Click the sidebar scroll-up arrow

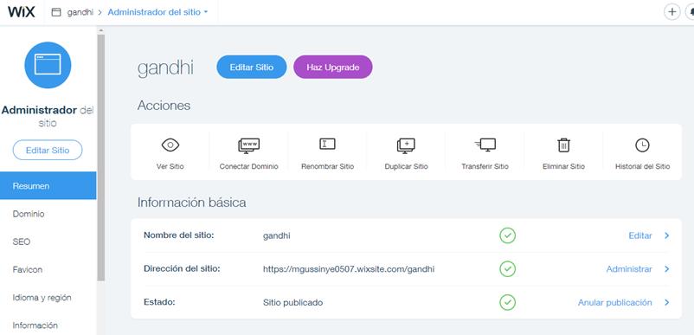101,30
